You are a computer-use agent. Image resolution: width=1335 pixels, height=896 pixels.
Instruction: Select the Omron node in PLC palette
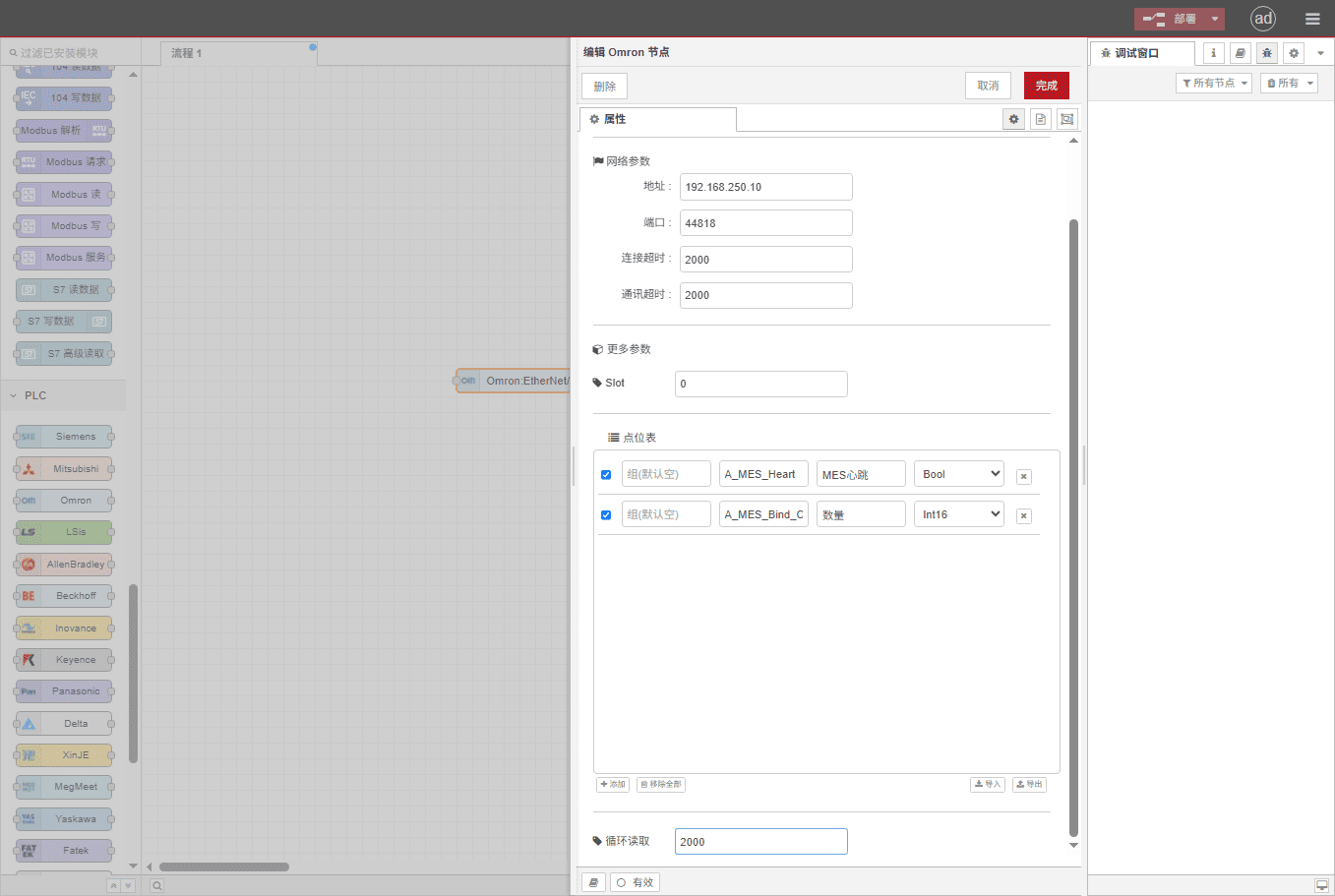click(x=63, y=500)
